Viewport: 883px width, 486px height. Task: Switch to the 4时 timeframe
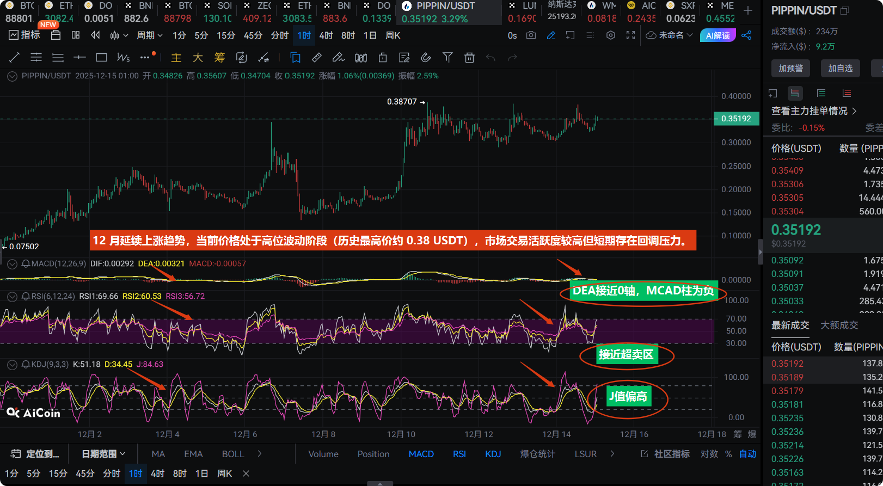coord(326,35)
